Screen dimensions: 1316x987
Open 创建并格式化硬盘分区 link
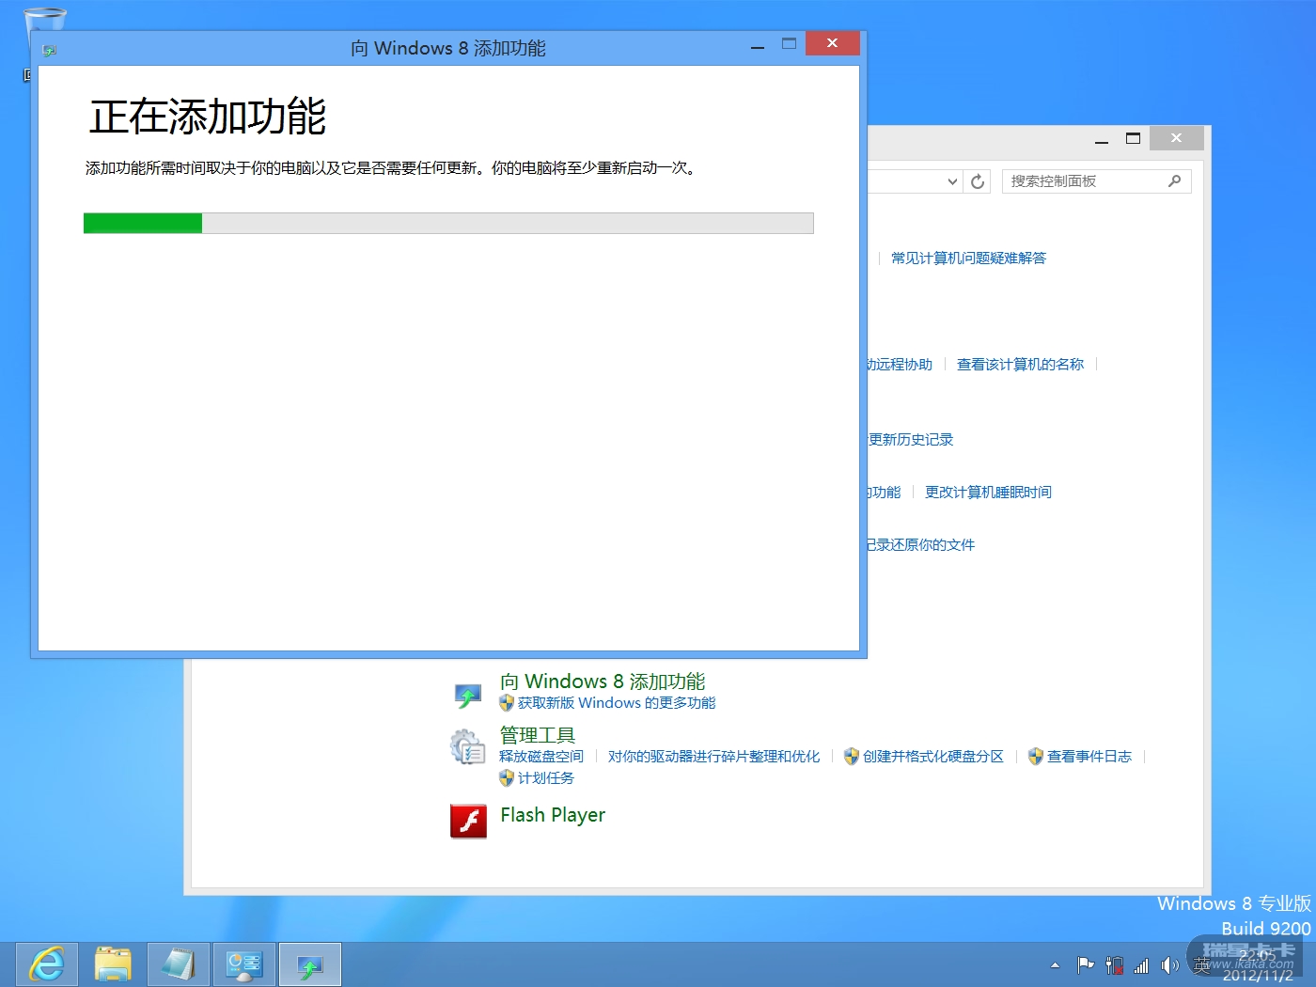tap(933, 757)
